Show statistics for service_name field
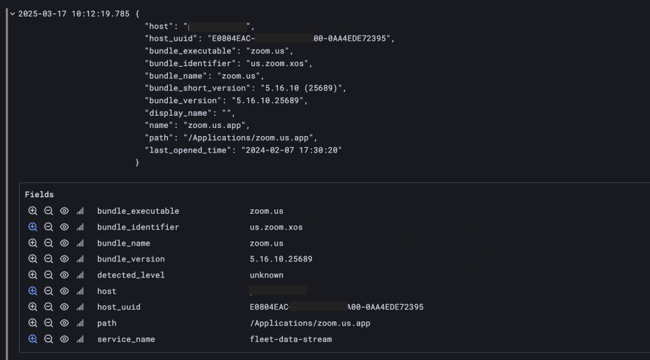Image resolution: width=650 pixels, height=360 pixels. 80,339
